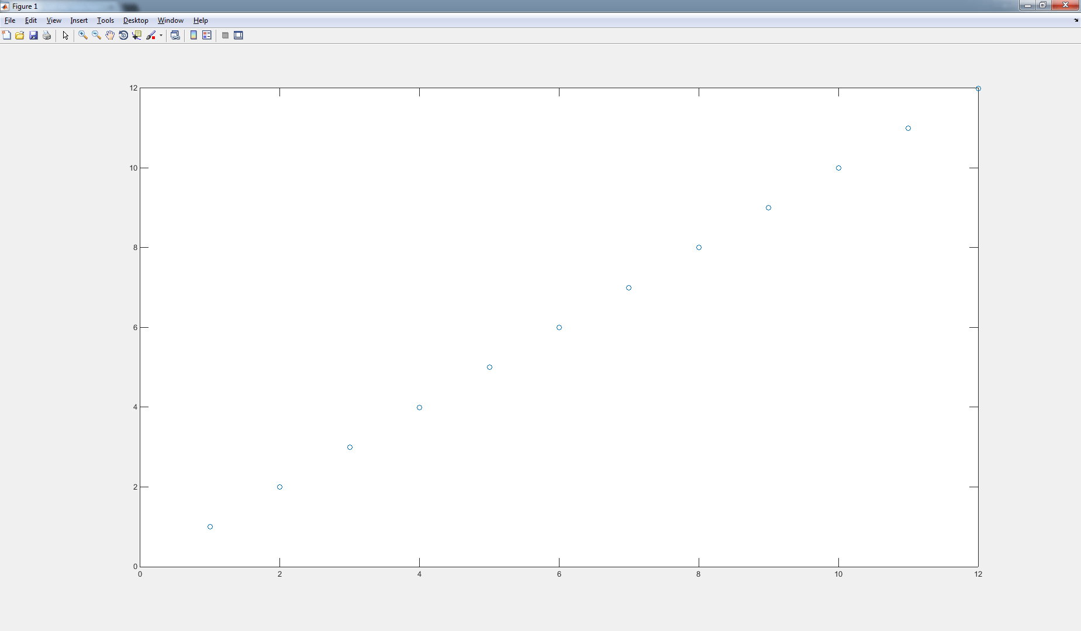Open the Tools menu

tap(105, 20)
